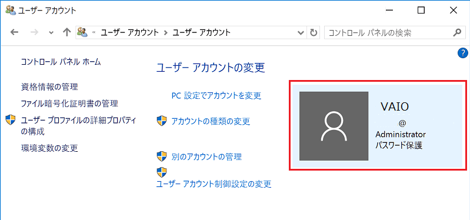Refresh the control panel page

click(314, 32)
